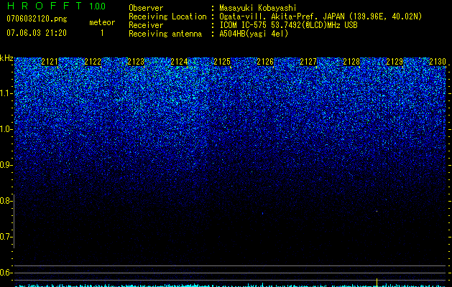Click frequency axis label 0.8
The image size is (452, 287).
tap(6, 201)
